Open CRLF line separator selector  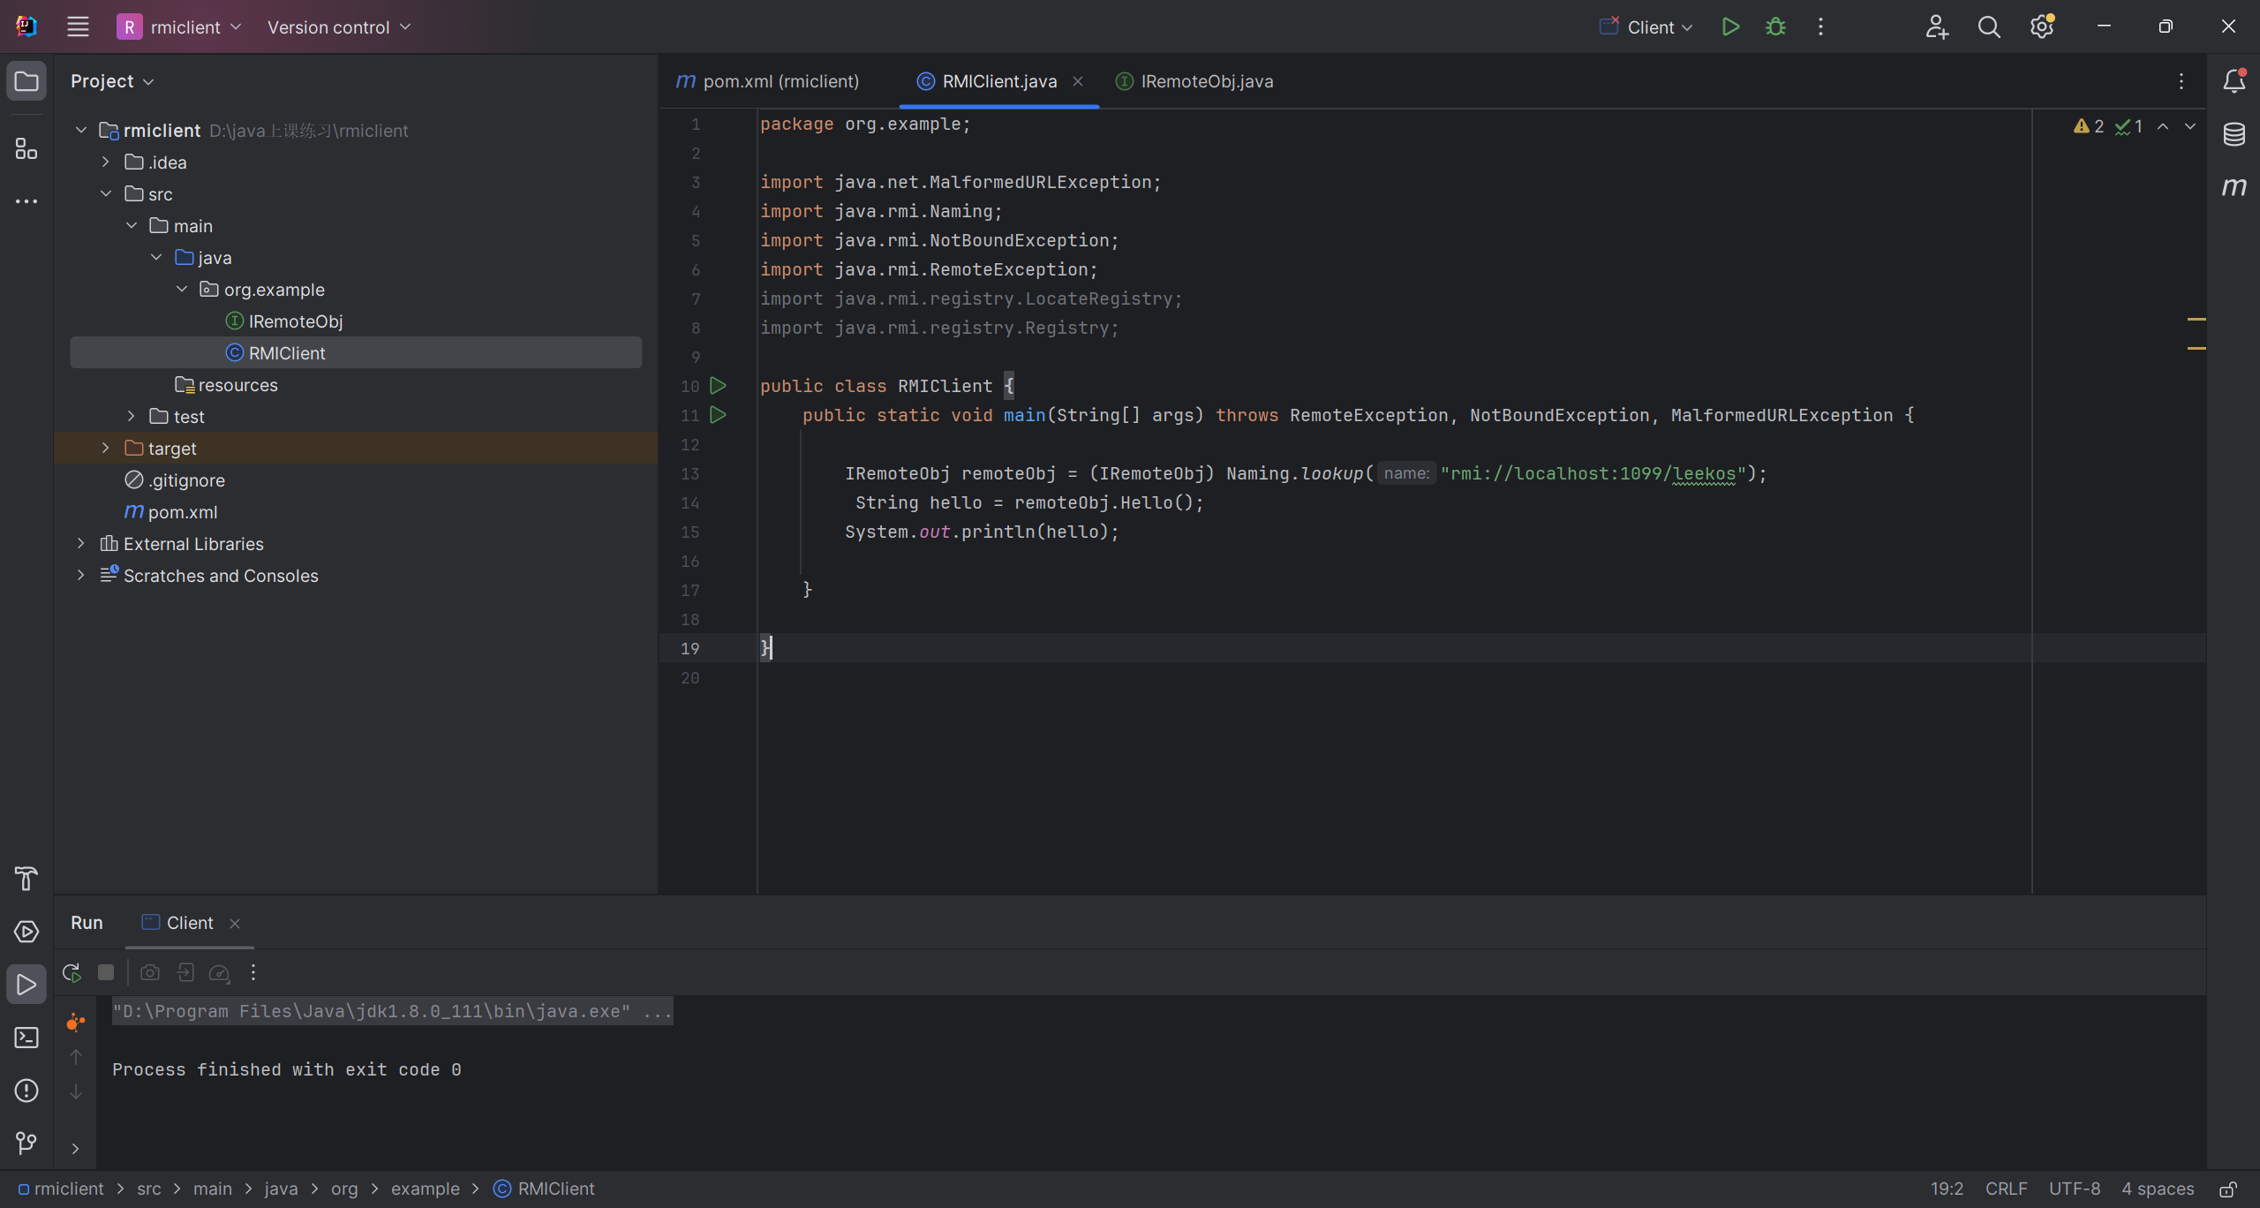(x=2006, y=1189)
